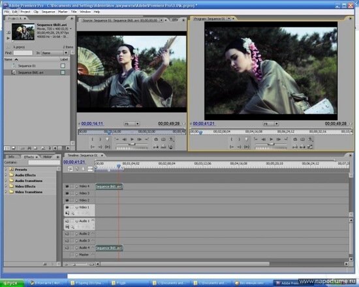This screenshot has width=359, height=287.
Task: Set Out point in Source monitor
Action: click(x=100, y=139)
